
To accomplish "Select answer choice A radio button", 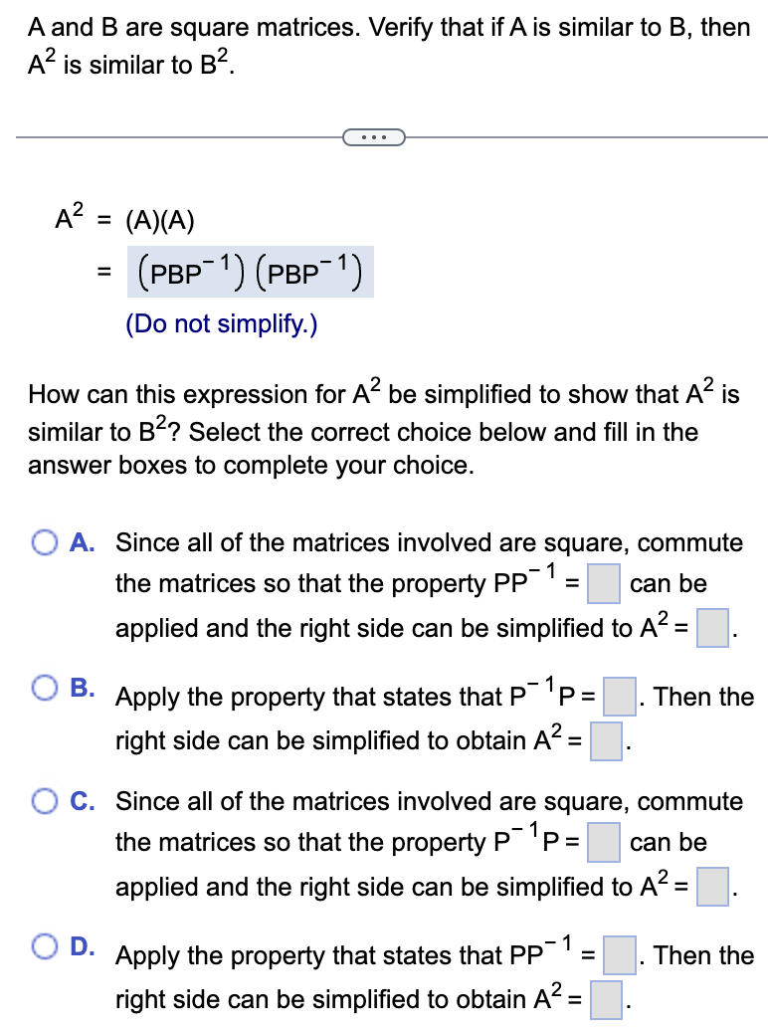I will coord(44,542).
